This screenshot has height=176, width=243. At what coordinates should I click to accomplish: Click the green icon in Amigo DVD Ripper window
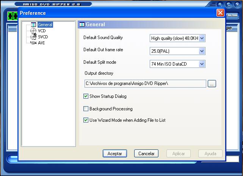12,16
